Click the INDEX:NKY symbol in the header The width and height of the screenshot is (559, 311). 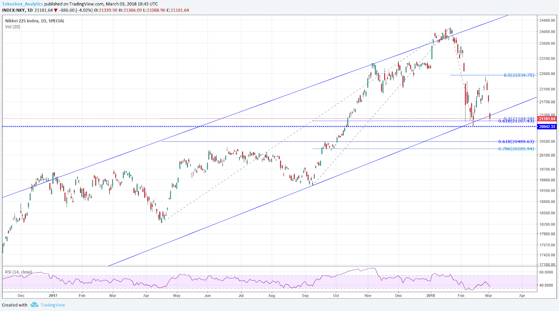pyautogui.click(x=13, y=10)
